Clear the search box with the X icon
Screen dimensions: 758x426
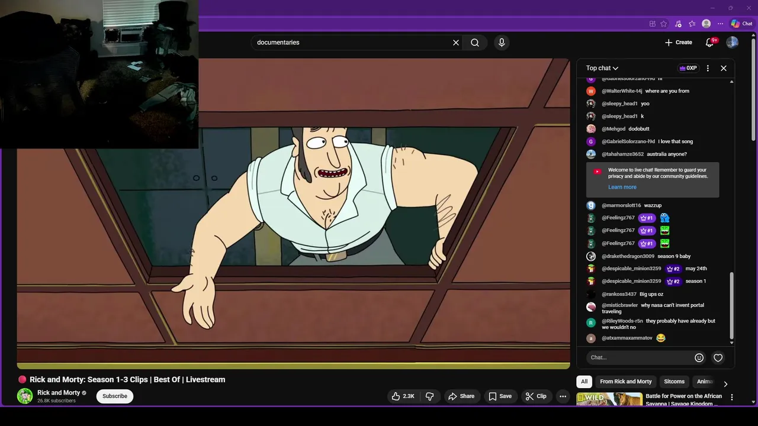coord(456,43)
